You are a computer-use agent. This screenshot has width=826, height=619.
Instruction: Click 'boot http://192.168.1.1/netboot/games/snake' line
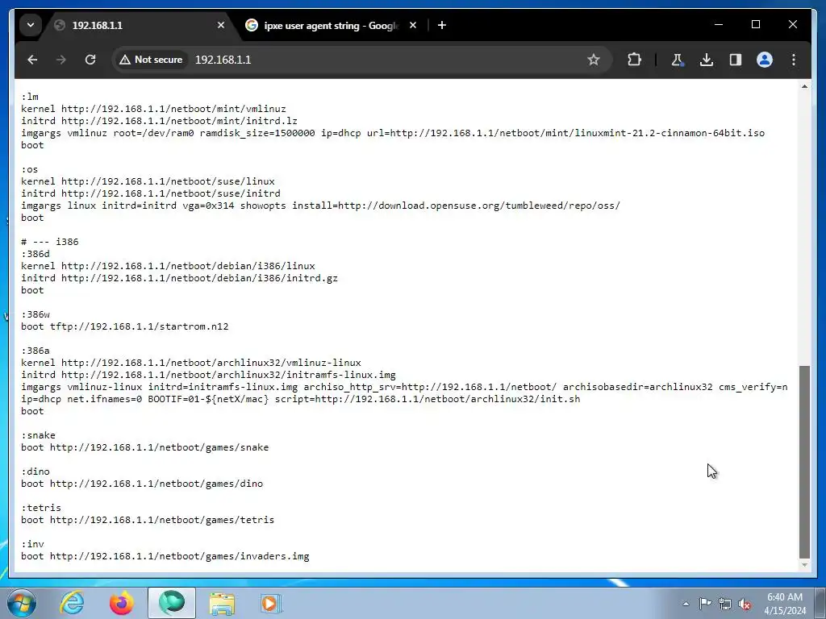pos(145,448)
